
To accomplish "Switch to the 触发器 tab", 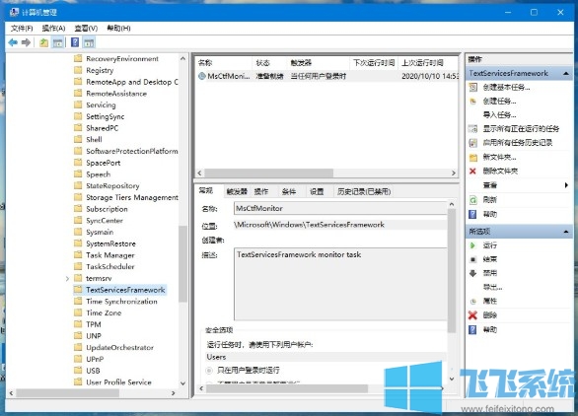I will point(237,191).
